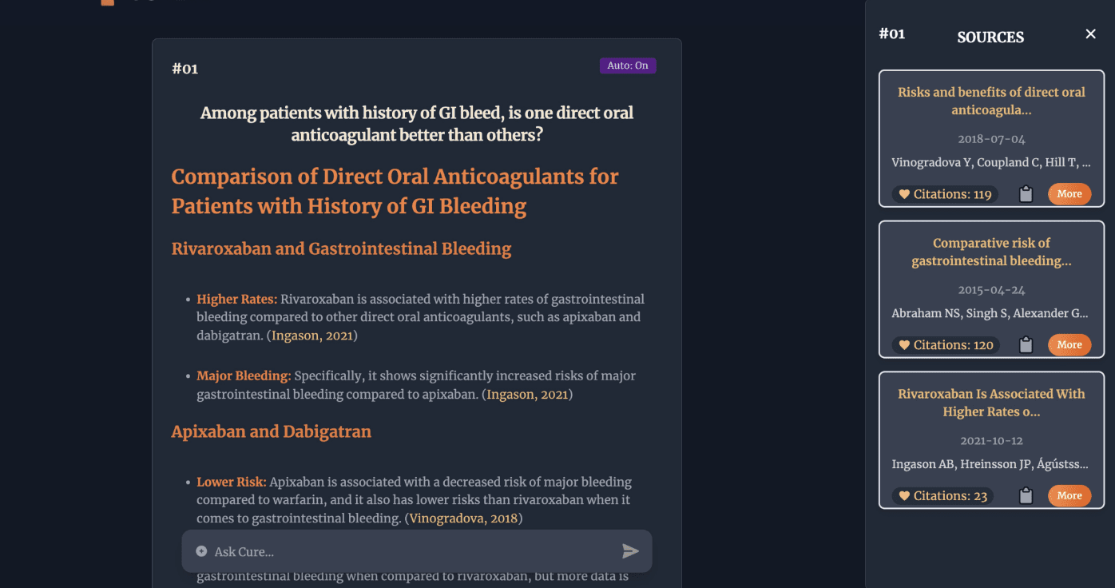Click heart Citations: 120 badge

(x=946, y=345)
